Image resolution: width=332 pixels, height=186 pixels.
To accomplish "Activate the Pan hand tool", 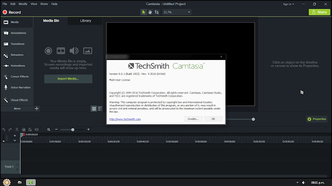I will (x=150, y=12).
